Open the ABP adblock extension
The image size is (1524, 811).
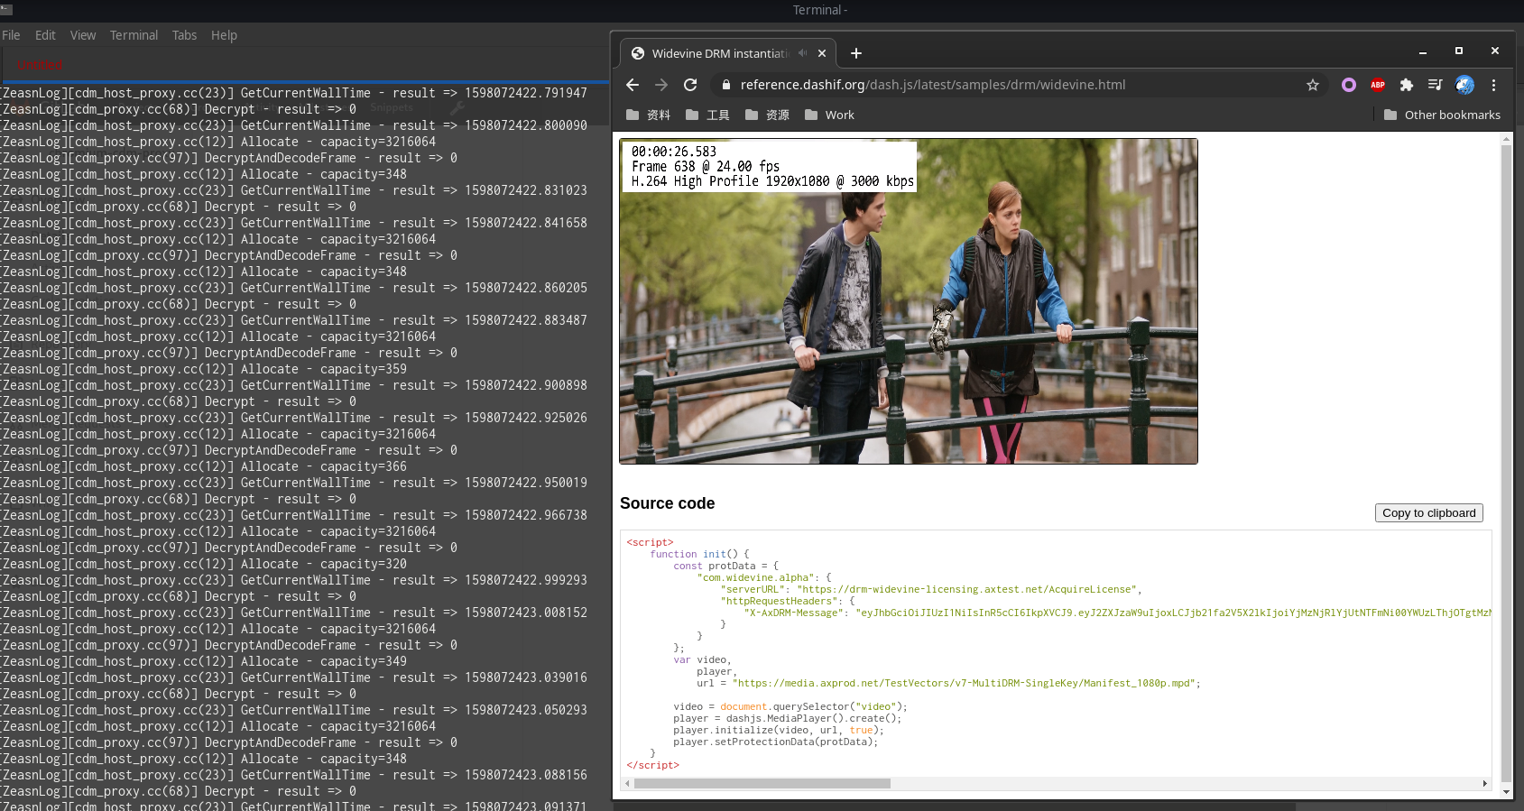click(x=1378, y=85)
